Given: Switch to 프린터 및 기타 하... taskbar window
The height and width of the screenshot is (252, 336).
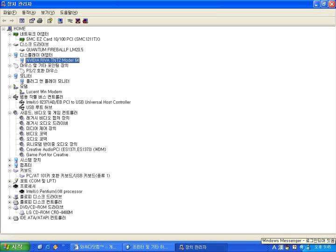Looking at the screenshot, I should pos(149,247).
